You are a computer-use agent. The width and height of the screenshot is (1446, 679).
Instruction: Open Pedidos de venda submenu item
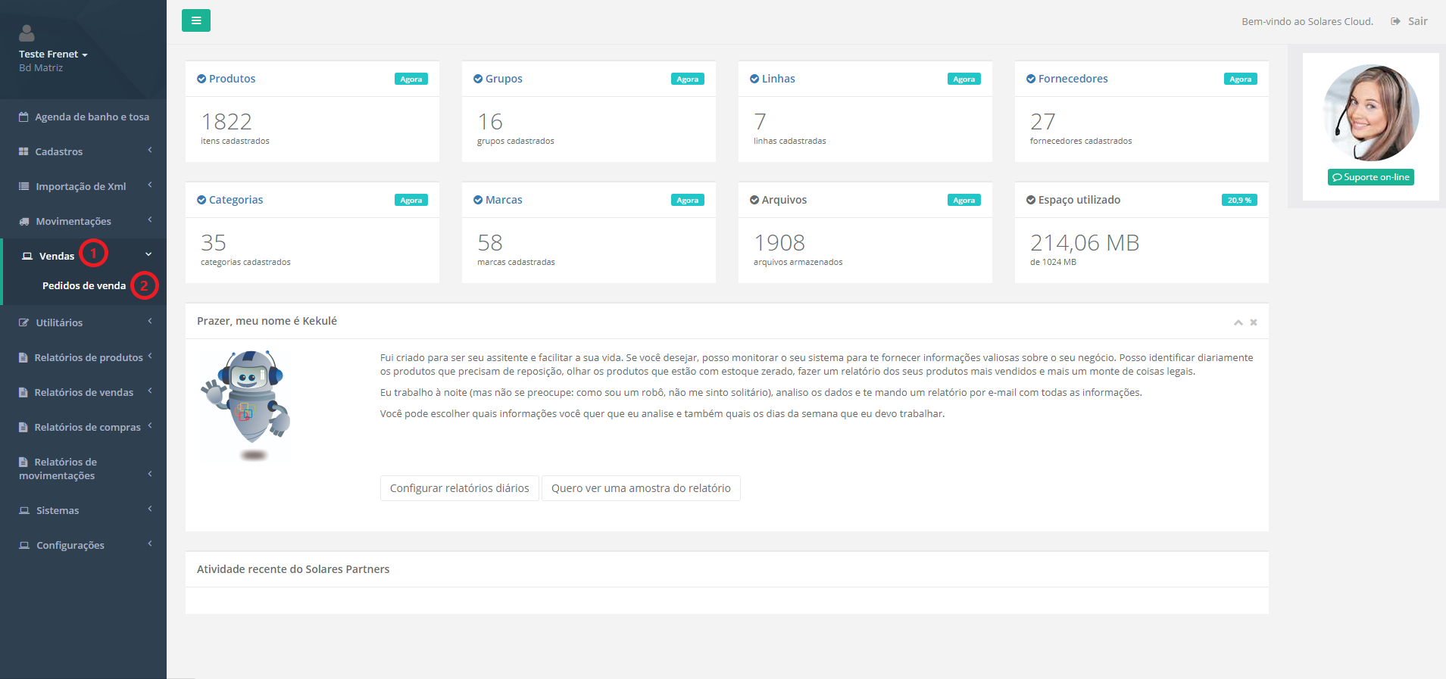click(84, 286)
